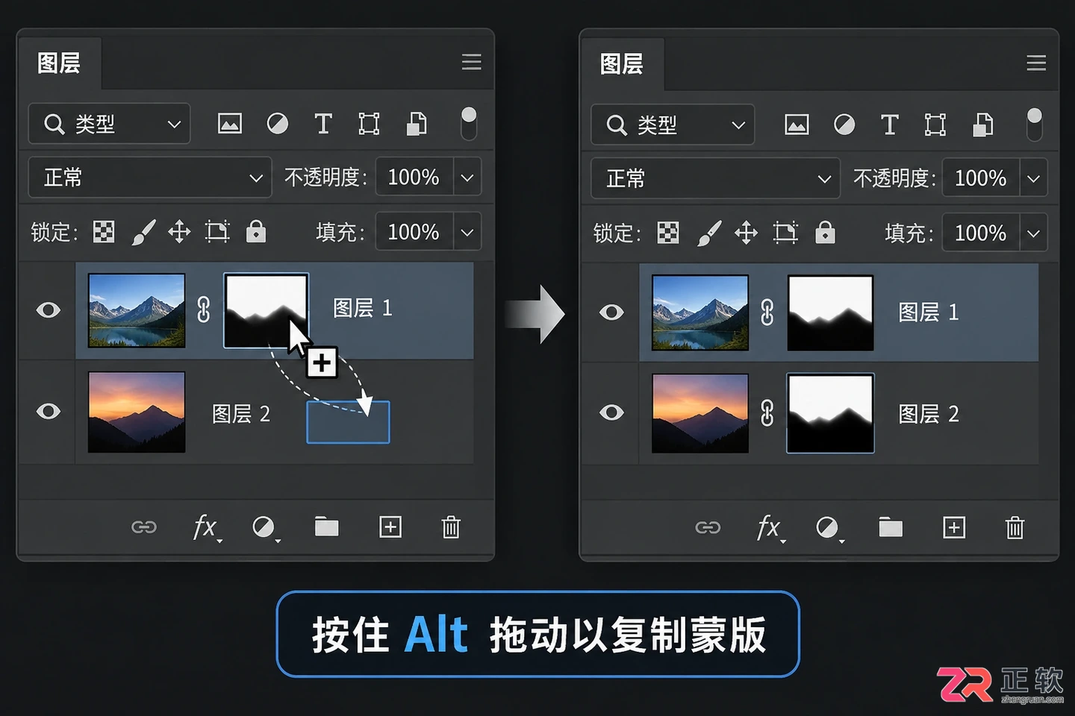Lock artboard nesting icon in right panel
This screenshot has height=716, width=1075.
coord(785,233)
